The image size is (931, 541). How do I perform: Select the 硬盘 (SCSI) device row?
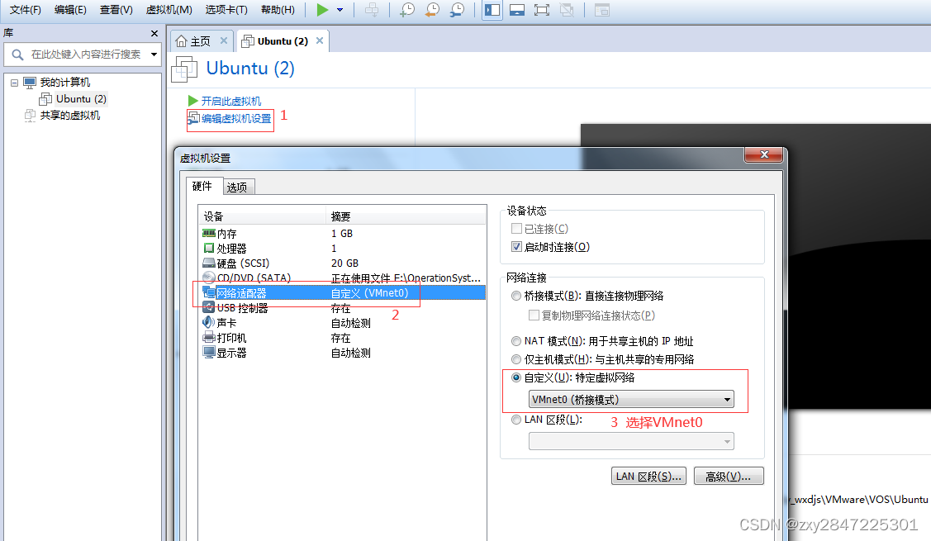coord(344,263)
